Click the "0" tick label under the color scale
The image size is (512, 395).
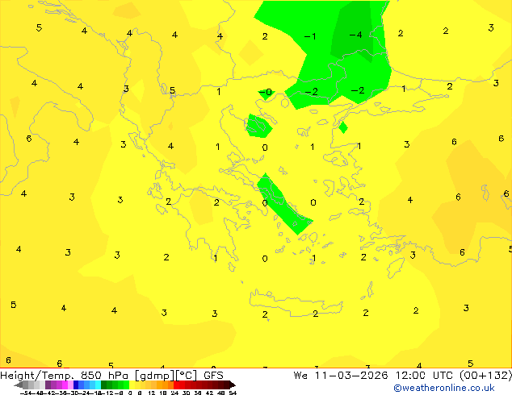tap(130, 393)
